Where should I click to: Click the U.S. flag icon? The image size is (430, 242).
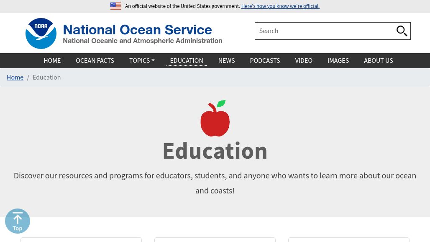coord(115,6)
